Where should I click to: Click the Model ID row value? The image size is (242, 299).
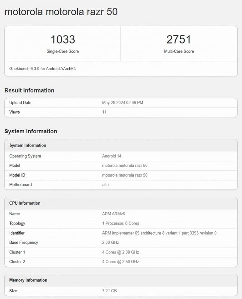(x=124, y=175)
